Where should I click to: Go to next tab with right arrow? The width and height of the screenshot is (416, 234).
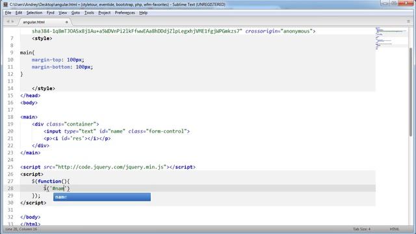[12, 21]
